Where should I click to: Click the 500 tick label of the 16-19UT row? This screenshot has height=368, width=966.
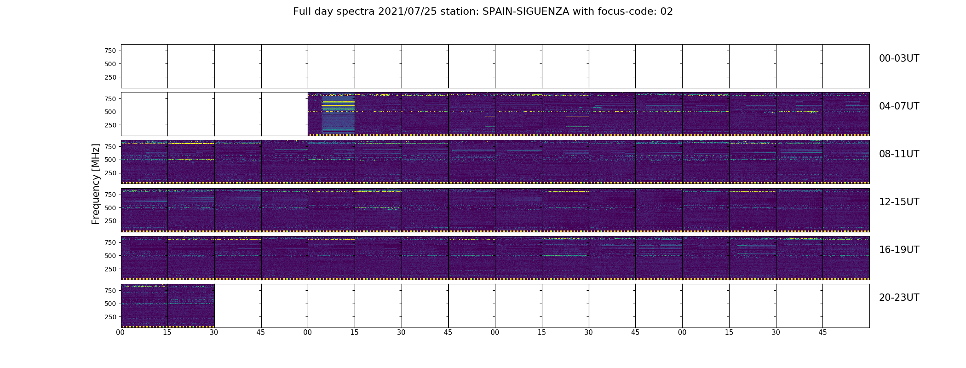click(x=110, y=256)
